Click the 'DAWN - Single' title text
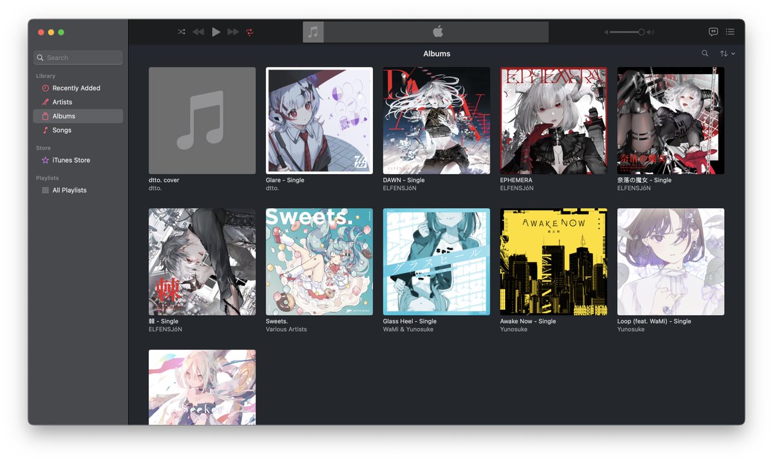The width and height of the screenshot is (773, 462). click(404, 180)
